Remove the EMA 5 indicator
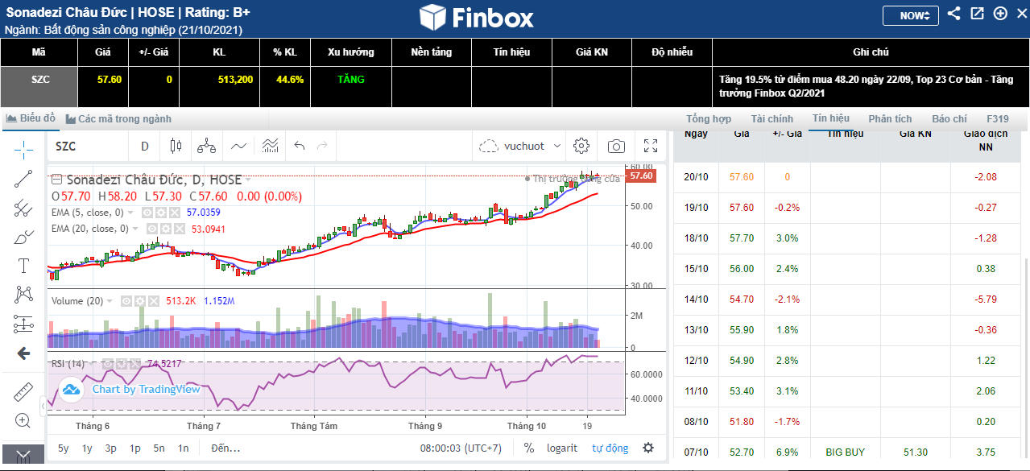 point(173,213)
